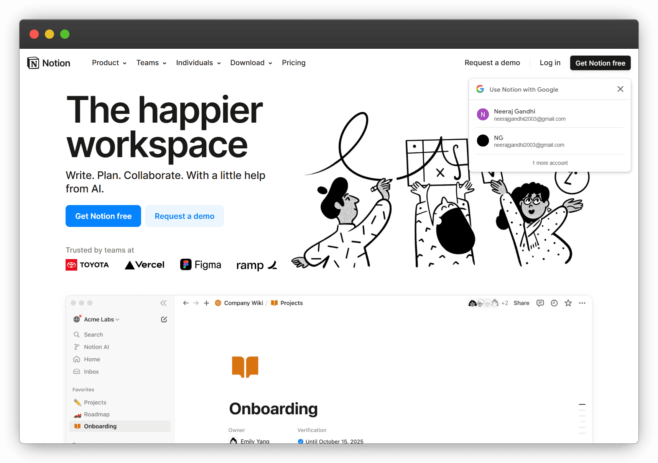Show 1 more account in Google popup
658x463 pixels.
pyautogui.click(x=550, y=163)
